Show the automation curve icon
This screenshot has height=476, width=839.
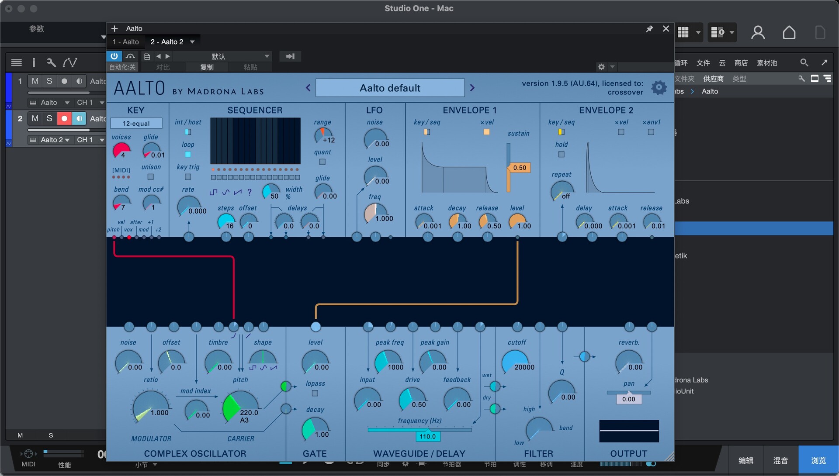70,62
